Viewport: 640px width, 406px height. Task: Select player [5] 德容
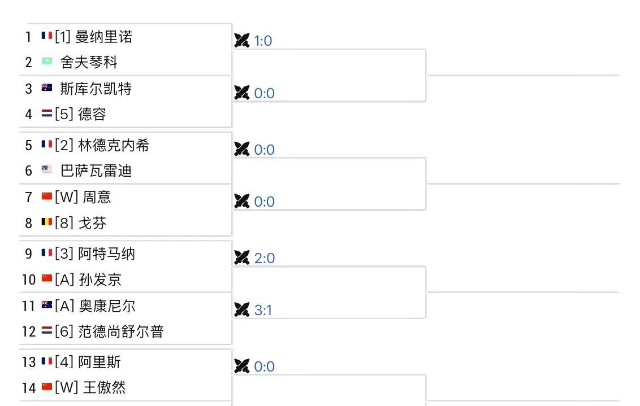pos(81,115)
